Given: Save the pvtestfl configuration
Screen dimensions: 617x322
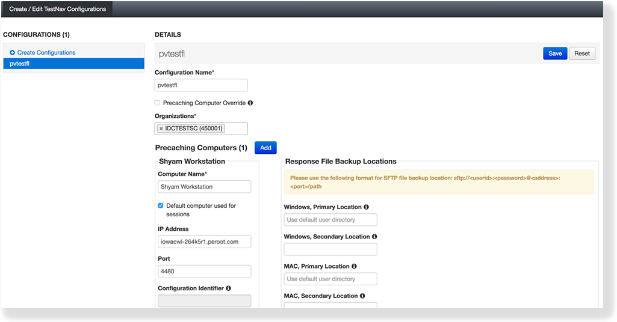Looking at the screenshot, I should pos(554,53).
